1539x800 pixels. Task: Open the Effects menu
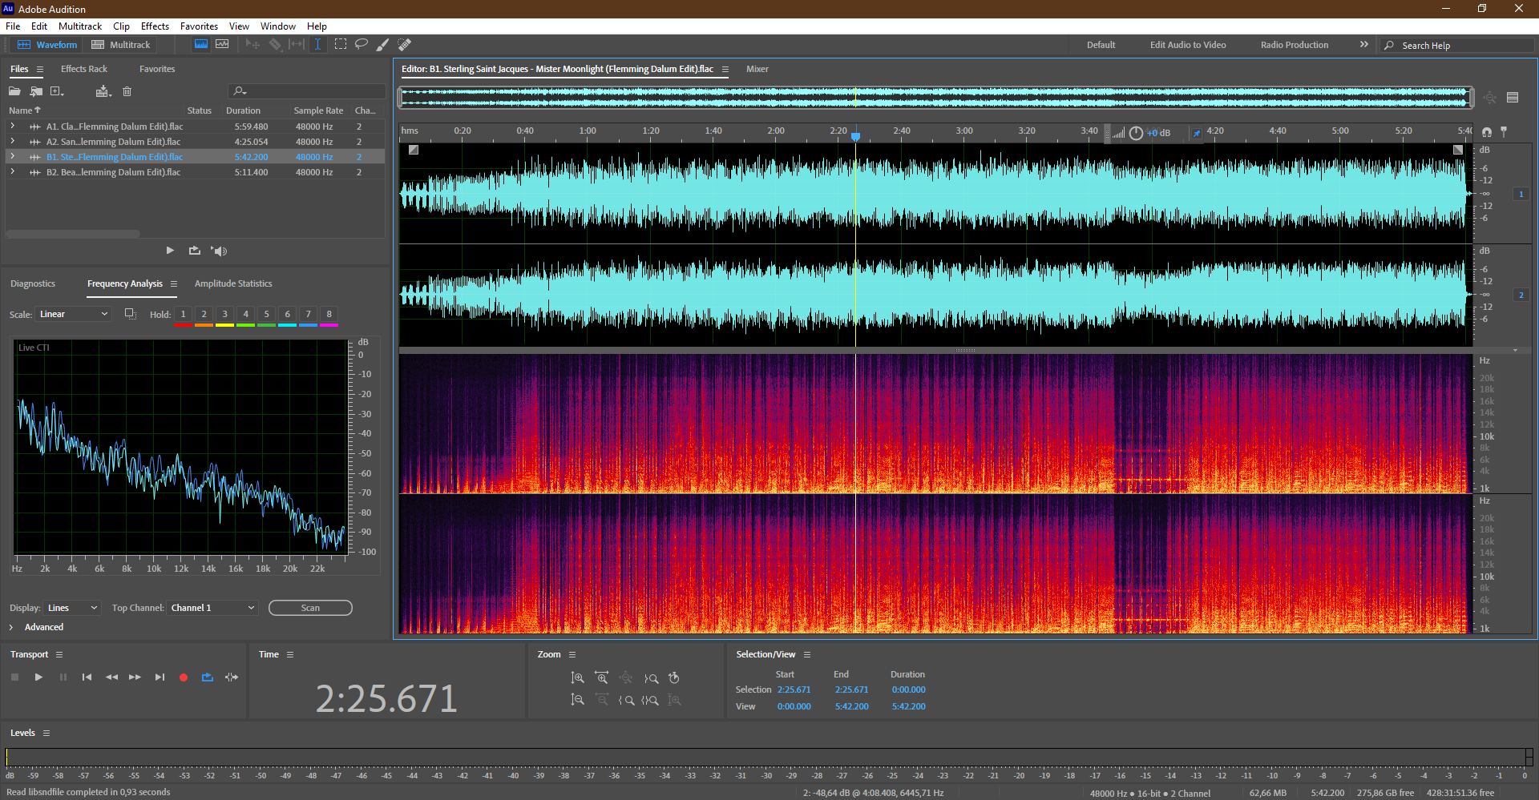point(155,26)
